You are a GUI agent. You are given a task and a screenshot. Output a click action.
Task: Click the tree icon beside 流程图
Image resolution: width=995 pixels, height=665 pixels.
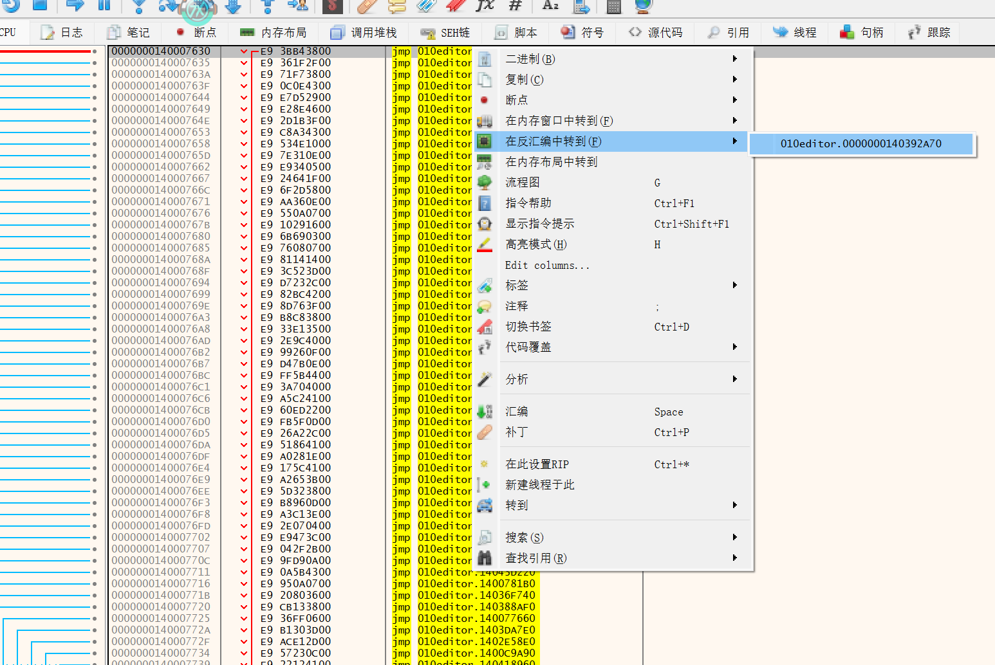485,183
